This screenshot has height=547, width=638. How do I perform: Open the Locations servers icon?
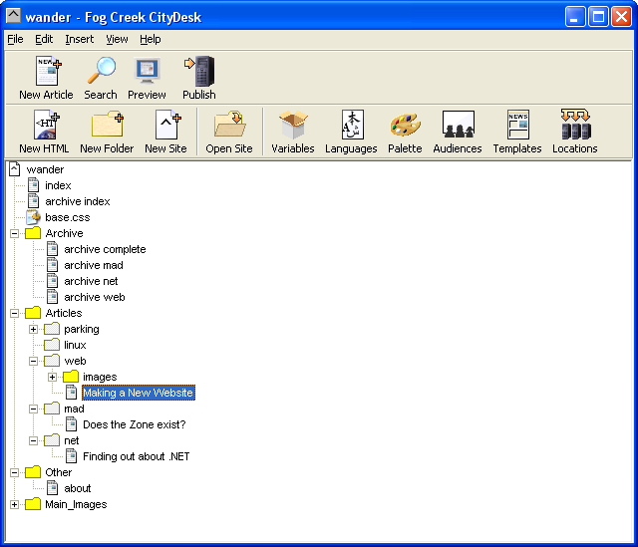pos(575,124)
